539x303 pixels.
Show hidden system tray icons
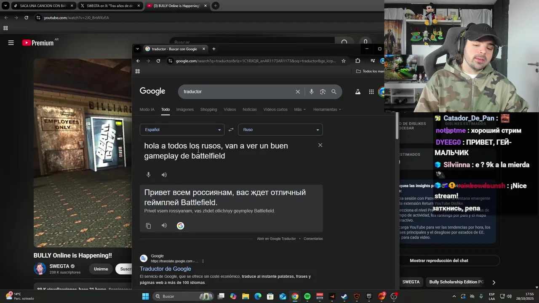[454, 296]
